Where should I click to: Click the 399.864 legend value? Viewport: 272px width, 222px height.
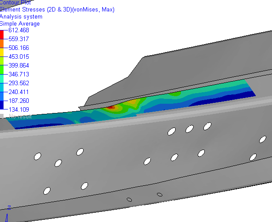coord(19,65)
